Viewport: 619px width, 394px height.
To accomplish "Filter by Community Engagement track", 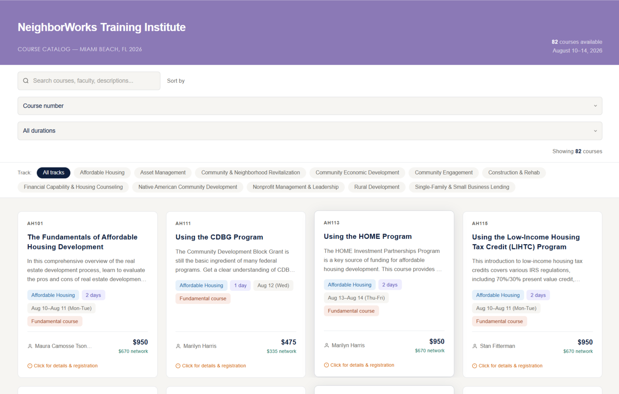I will click(x=444, y=173).
